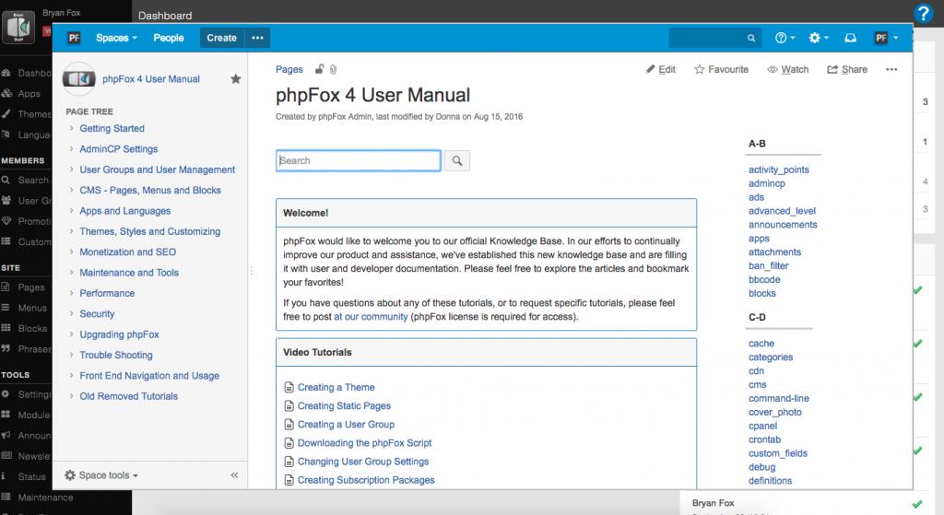
Task: Expand User Groups and User Management
Action: pos(71,170)
